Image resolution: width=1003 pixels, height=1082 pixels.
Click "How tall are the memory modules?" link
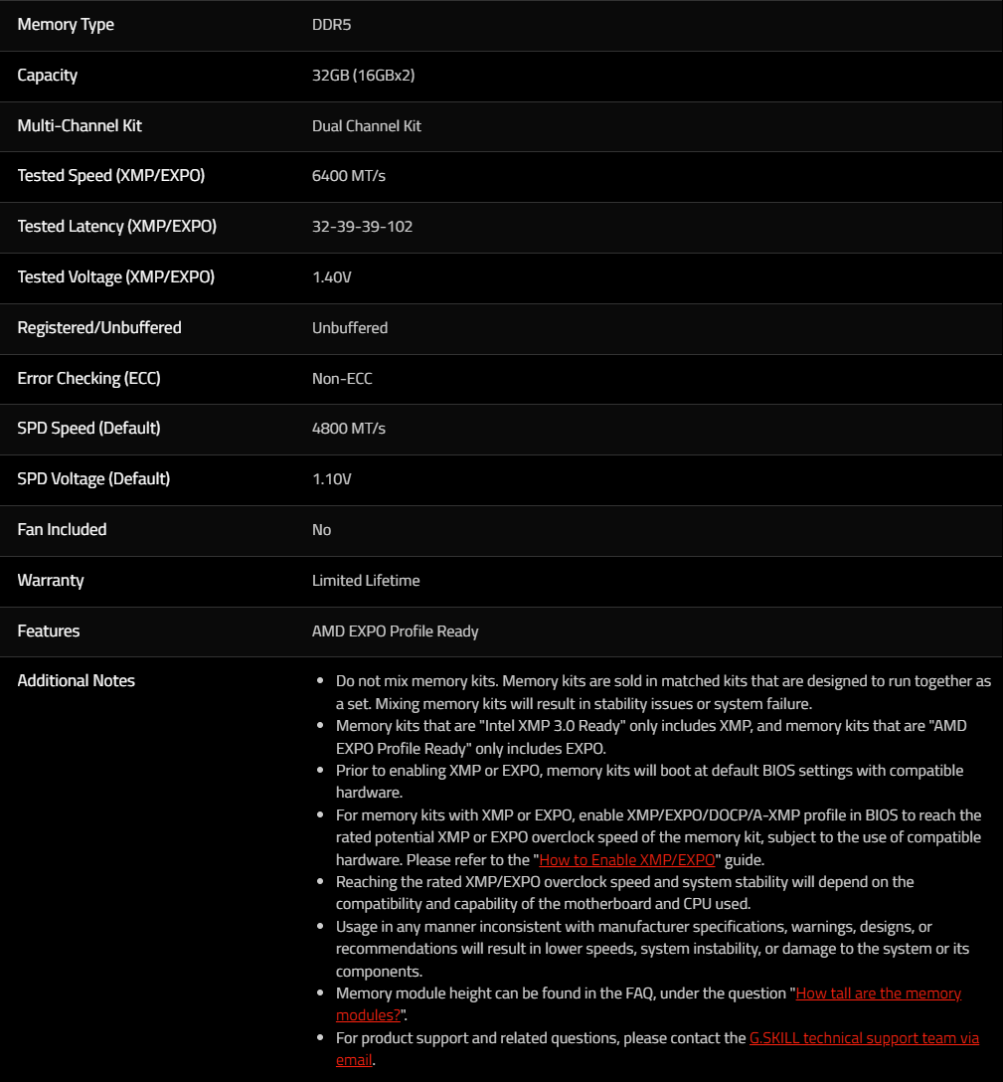pos(878,992)
